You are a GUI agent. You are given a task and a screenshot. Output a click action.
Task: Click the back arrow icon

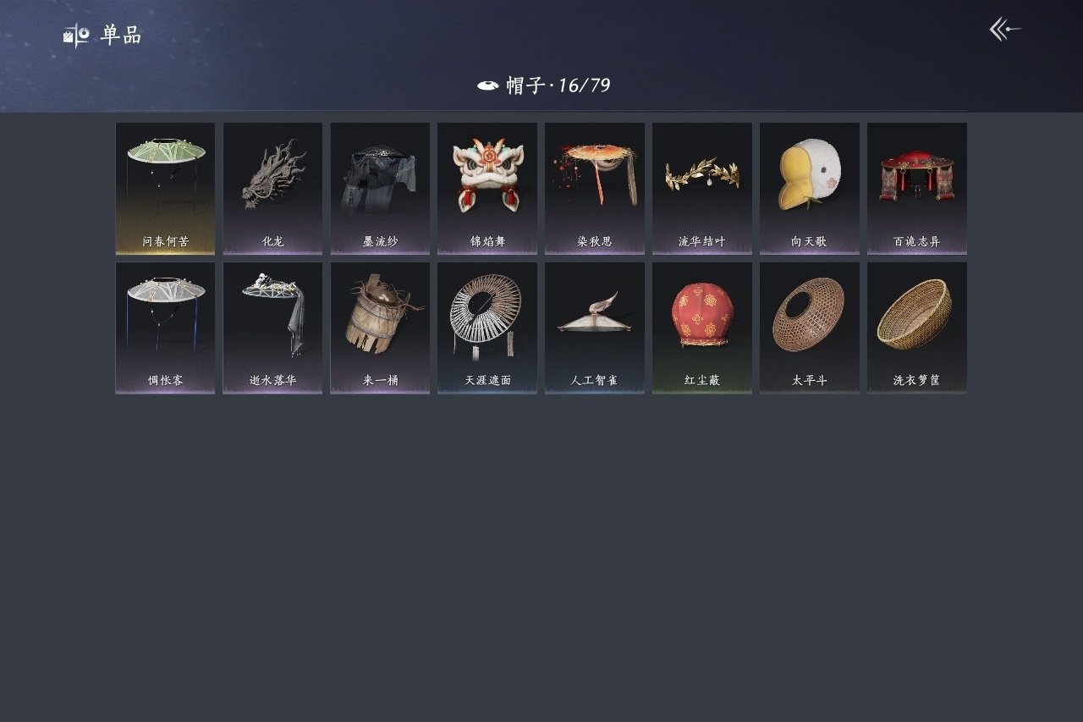point(1005,30)
